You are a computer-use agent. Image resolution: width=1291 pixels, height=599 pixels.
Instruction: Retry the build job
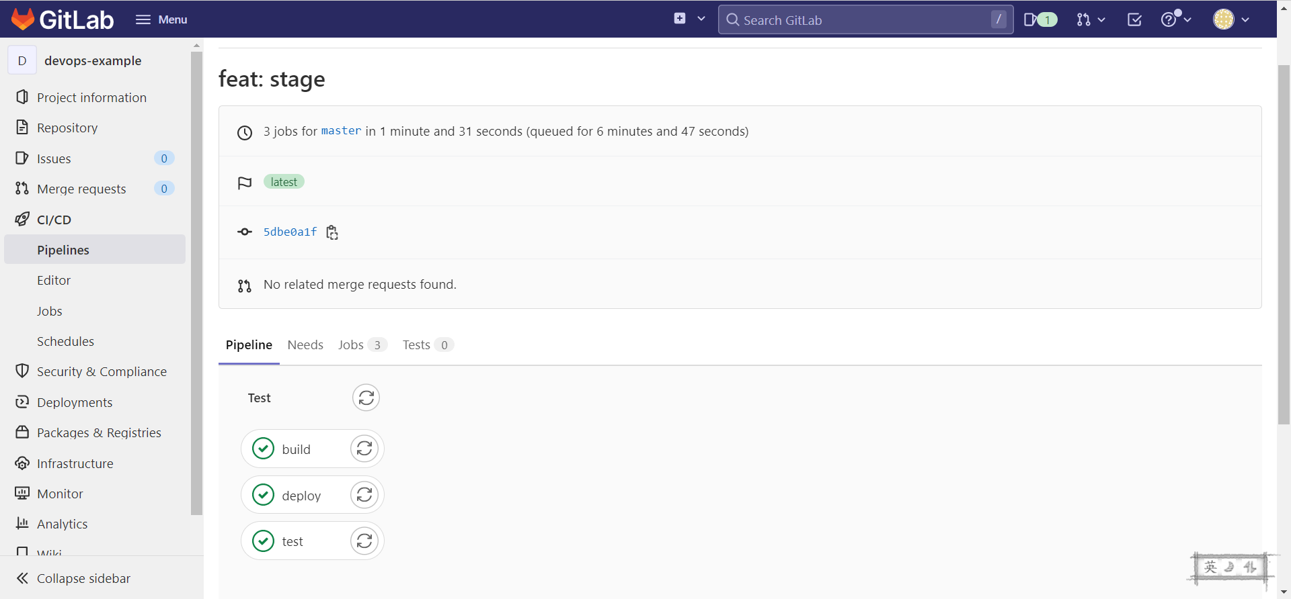(x=364, y=448)
